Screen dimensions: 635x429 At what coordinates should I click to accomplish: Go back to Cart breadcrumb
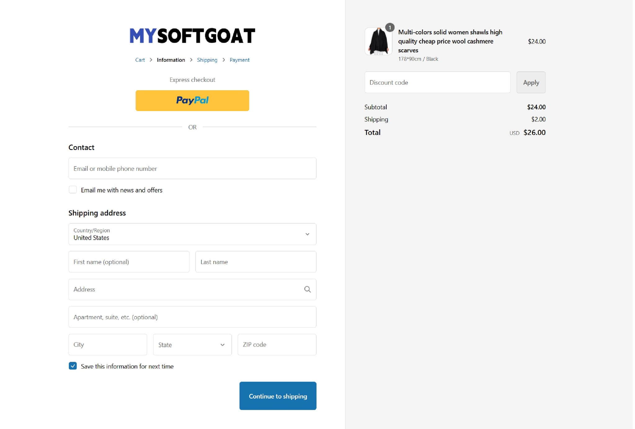pos(140,60)
